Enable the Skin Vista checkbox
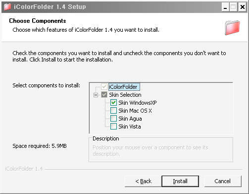249x194 pixels. tap(113, 127)
